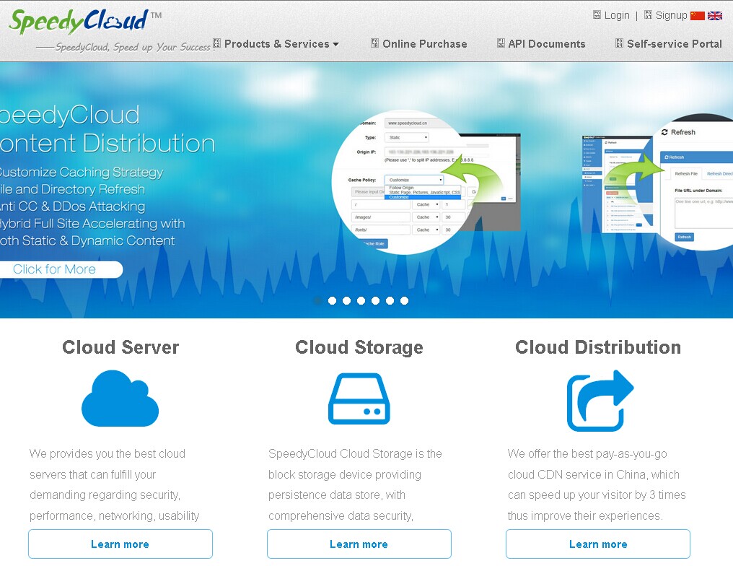
Task: Click the icon beside Self-service Portal
Action: 620,43
